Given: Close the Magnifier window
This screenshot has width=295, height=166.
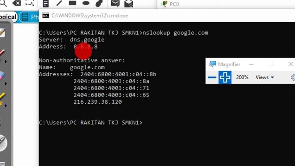Looking at the screenshot, I should pos(290,64).
